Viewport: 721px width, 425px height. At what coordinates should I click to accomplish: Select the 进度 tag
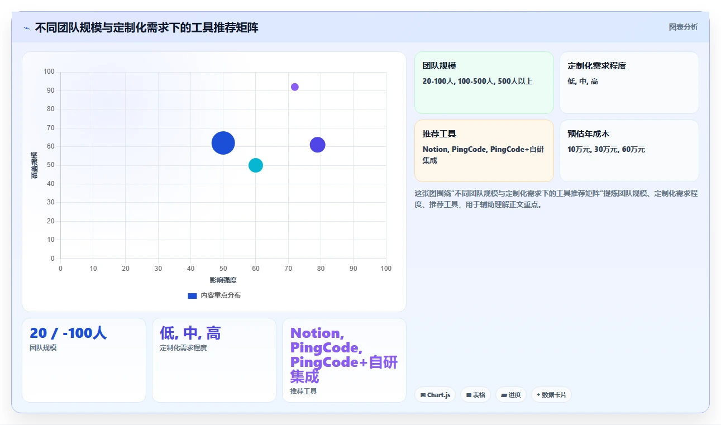click(x=510, y=395)
